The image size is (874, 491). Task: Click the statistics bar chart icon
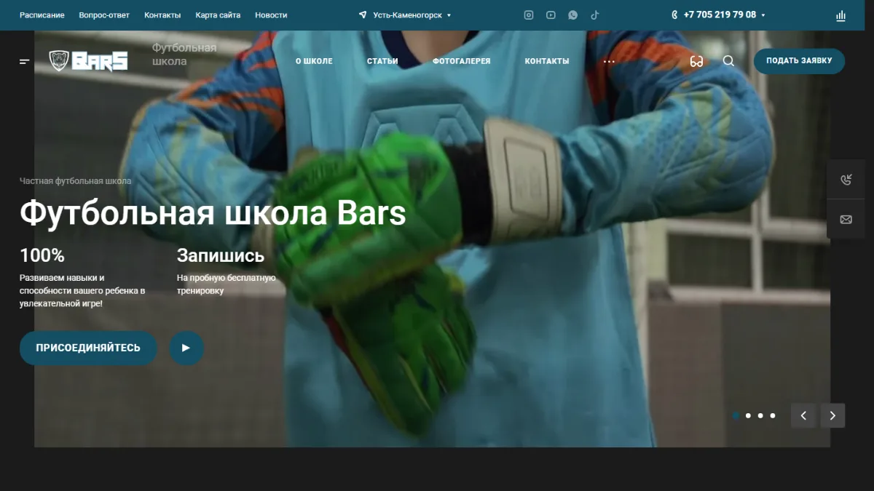tap(841, 15)
